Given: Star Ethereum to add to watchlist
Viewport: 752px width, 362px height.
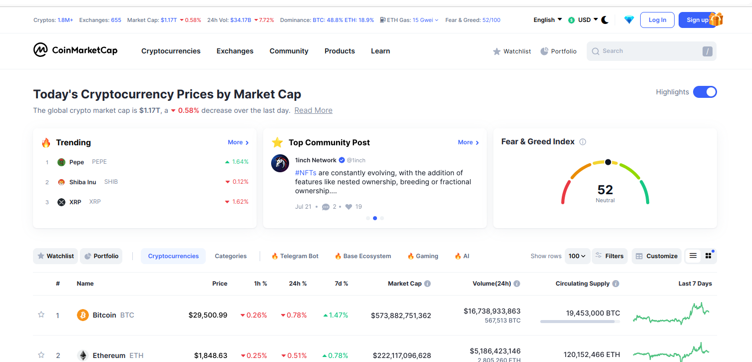Looking at the screenshot, I should (41, 356).
